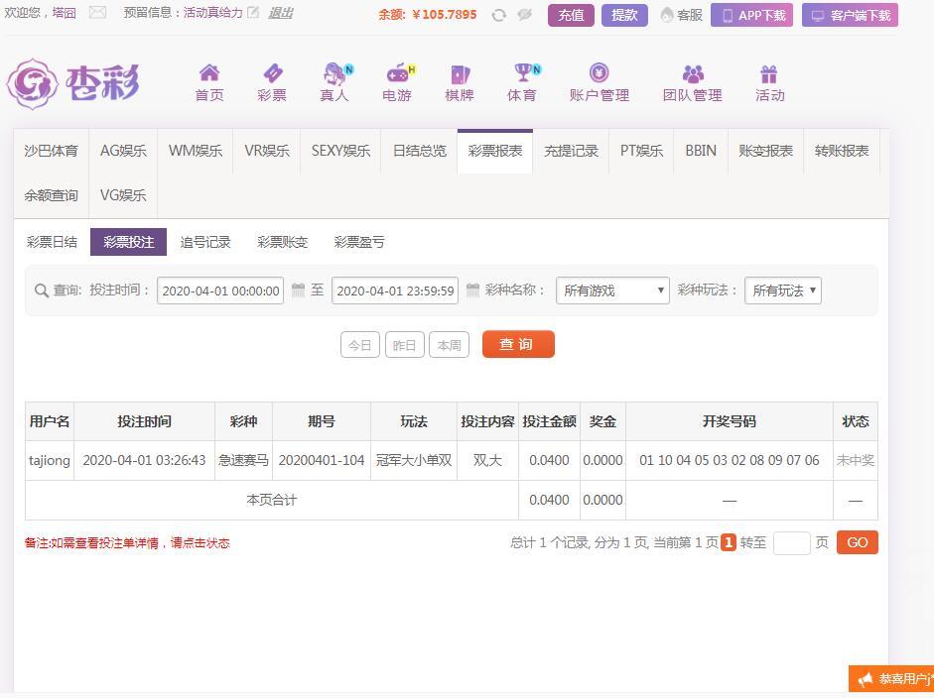This screenshot has width=934, height=698.
Task: Click the page number jump field
Action: click(x=792, y=542)
